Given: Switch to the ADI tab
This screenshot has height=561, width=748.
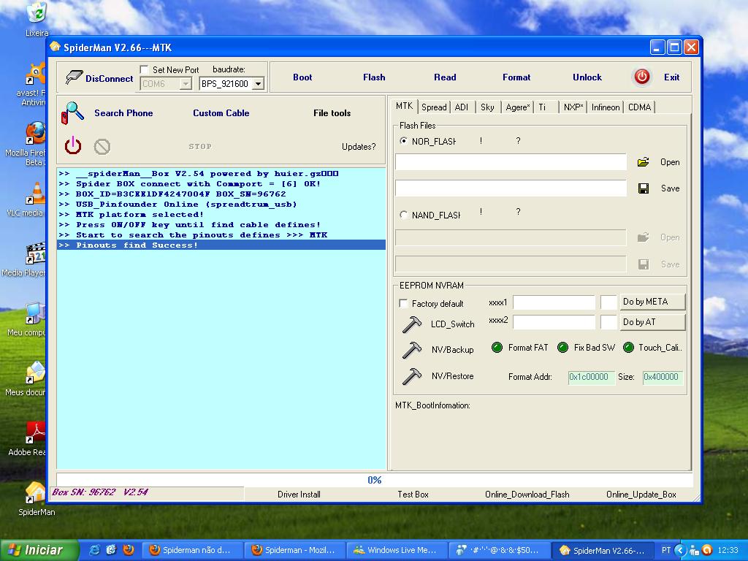Looking at the screenshot, I should point(462,107).
